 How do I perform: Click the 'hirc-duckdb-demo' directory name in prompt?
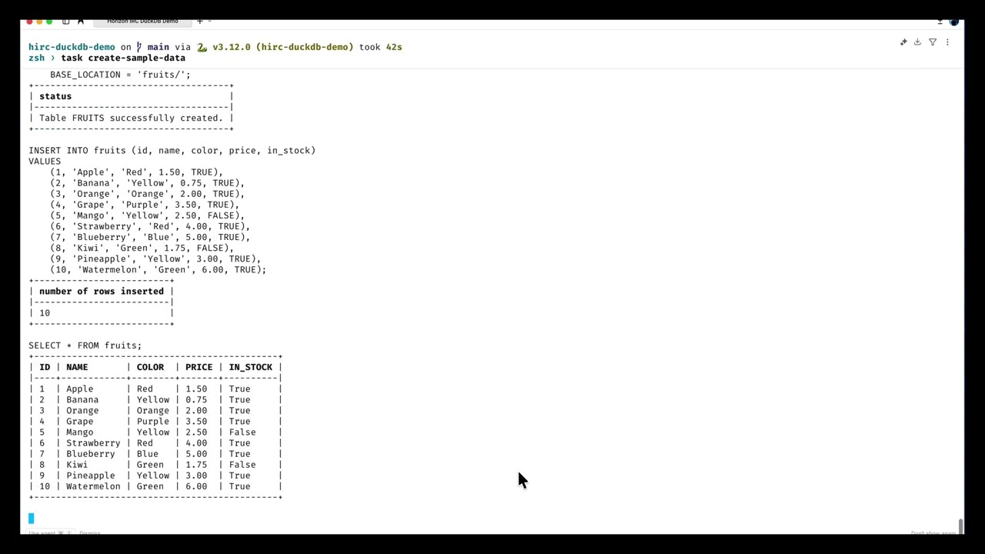[x=72, y=47]
